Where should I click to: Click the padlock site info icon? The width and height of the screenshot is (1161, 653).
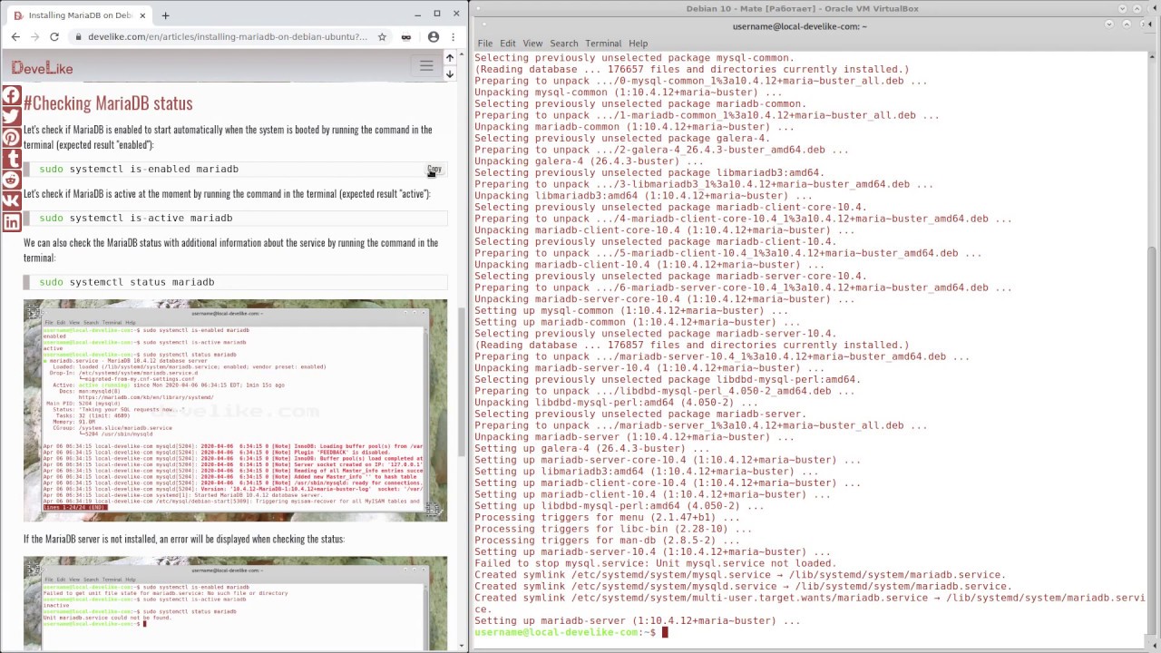79,37
